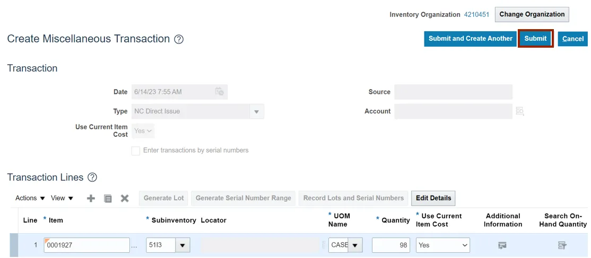Open the date picker calendar icon

219,92
